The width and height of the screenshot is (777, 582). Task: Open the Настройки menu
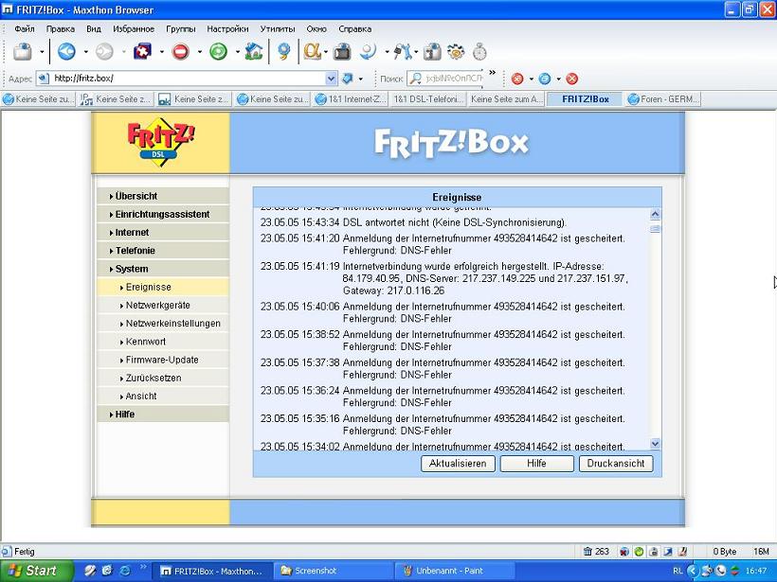pos(227,28)
